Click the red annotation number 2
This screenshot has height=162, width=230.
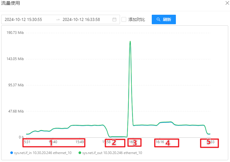[114, 143]
